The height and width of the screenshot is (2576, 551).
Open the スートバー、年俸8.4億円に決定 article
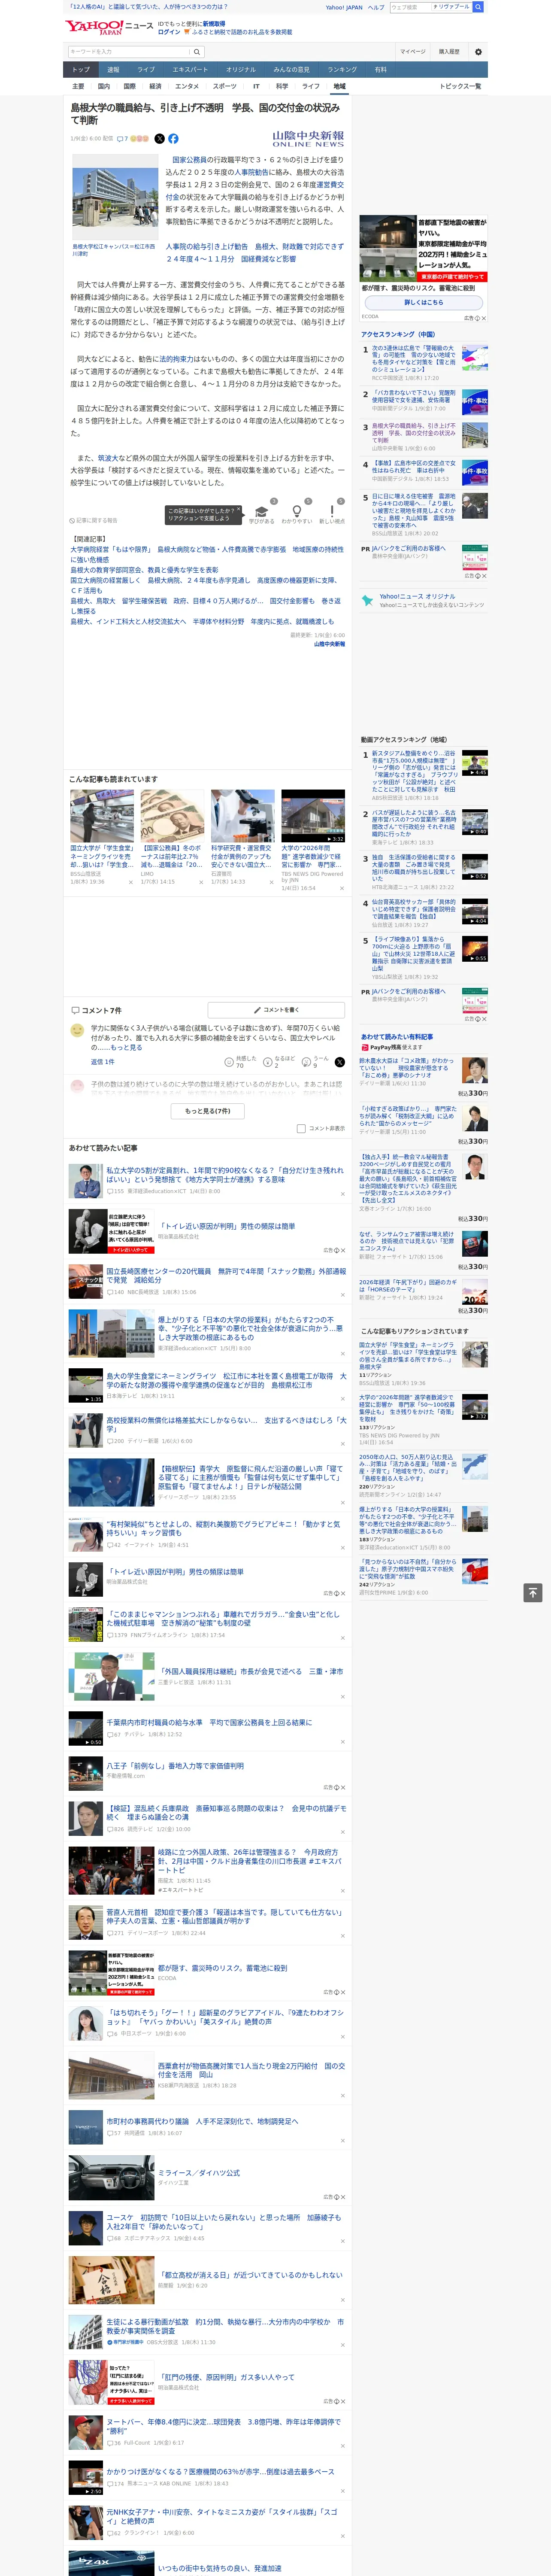click(x=224, y=2426)
